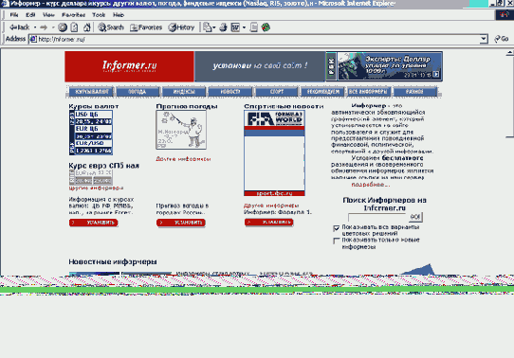514x358 pixels.
Task: Expand the Address bar dropdown arrow
Action: (x=484, y=39)
